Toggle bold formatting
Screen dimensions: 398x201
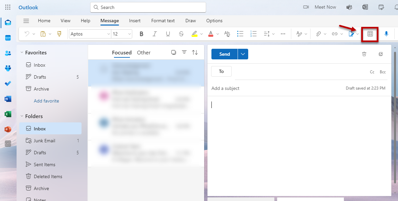click(x=142, y=34)
